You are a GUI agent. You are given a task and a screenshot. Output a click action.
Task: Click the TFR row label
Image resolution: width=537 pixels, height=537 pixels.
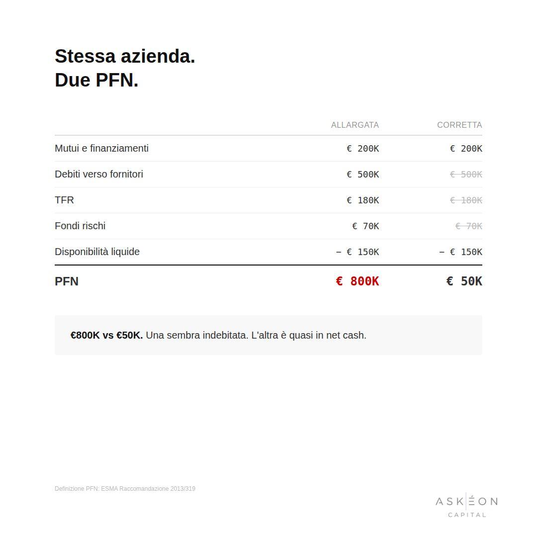pyautogui.click(x=64, y=200)
